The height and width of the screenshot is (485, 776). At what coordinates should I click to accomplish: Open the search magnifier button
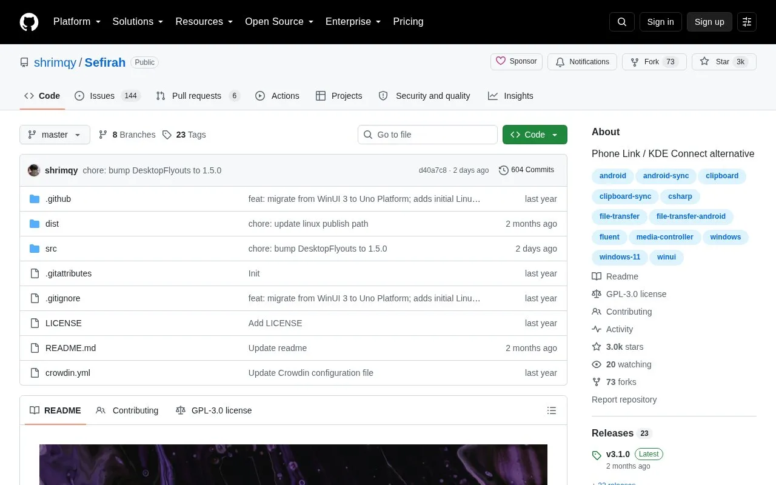click(622, 22)
